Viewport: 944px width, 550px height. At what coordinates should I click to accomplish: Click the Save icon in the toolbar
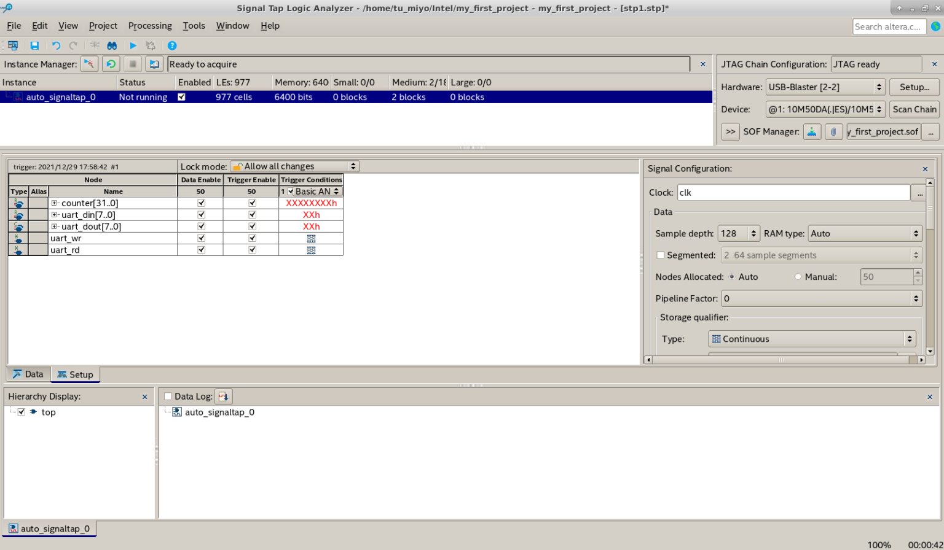(x=34, y=45)
